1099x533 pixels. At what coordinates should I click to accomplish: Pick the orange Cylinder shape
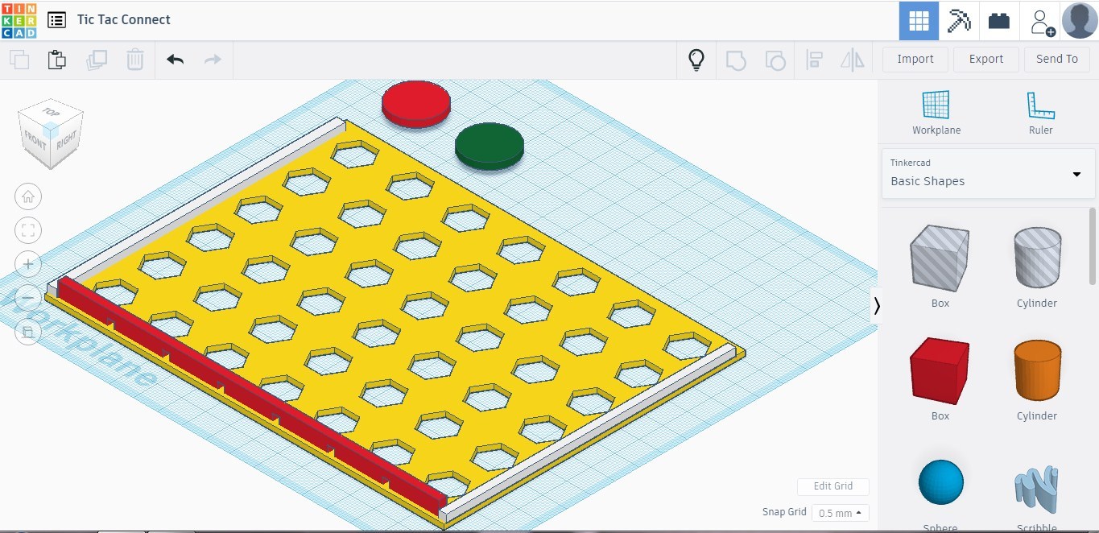coord(1037,371)
